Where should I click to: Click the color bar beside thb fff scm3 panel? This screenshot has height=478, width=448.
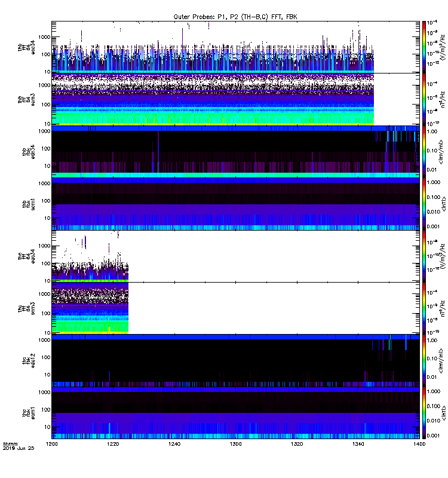(424, 99)
